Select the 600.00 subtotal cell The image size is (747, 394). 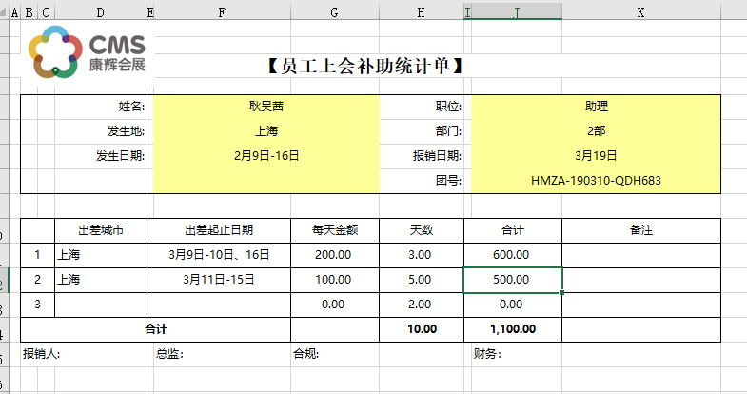pyautogui.click(x=512, y=255)
